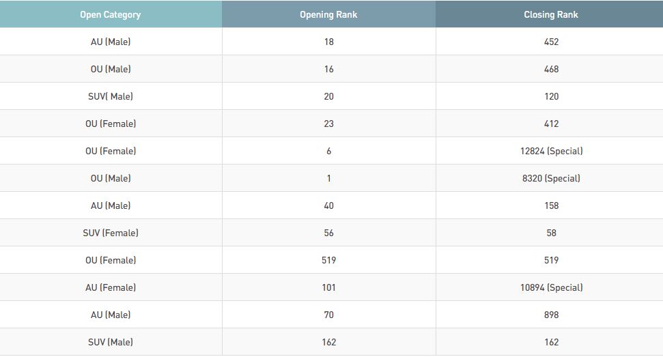Image resolution: width=663 pixels, height=357 pixels.
Task: Click closing rank value 898
Action: (552, 315)
